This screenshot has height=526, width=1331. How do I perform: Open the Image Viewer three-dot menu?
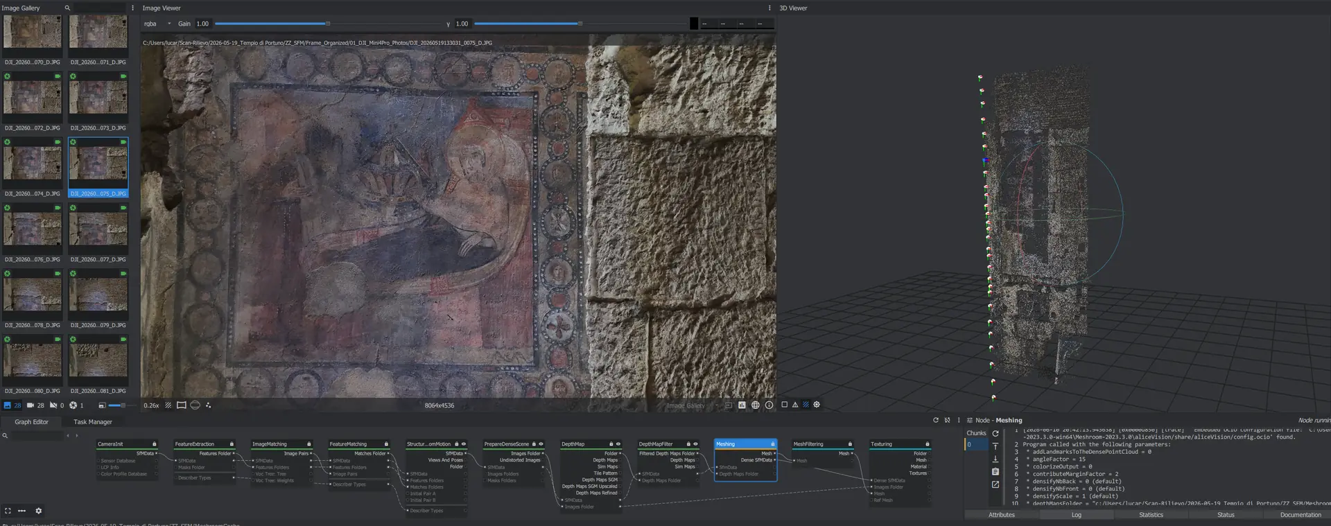tap(769, 8)
